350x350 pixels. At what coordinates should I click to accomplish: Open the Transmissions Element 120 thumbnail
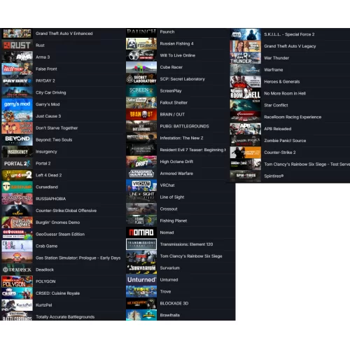[x=141, y=244]
